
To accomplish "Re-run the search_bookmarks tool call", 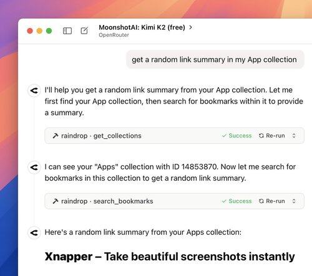I will 272,201.
